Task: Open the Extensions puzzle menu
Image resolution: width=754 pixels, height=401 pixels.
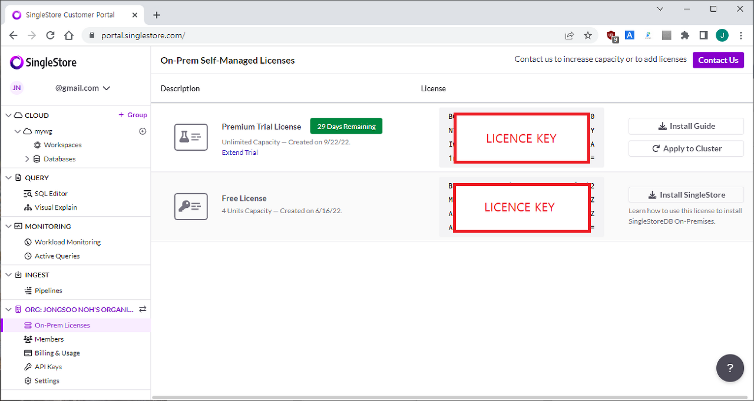Action: click(x=684, y=35)
